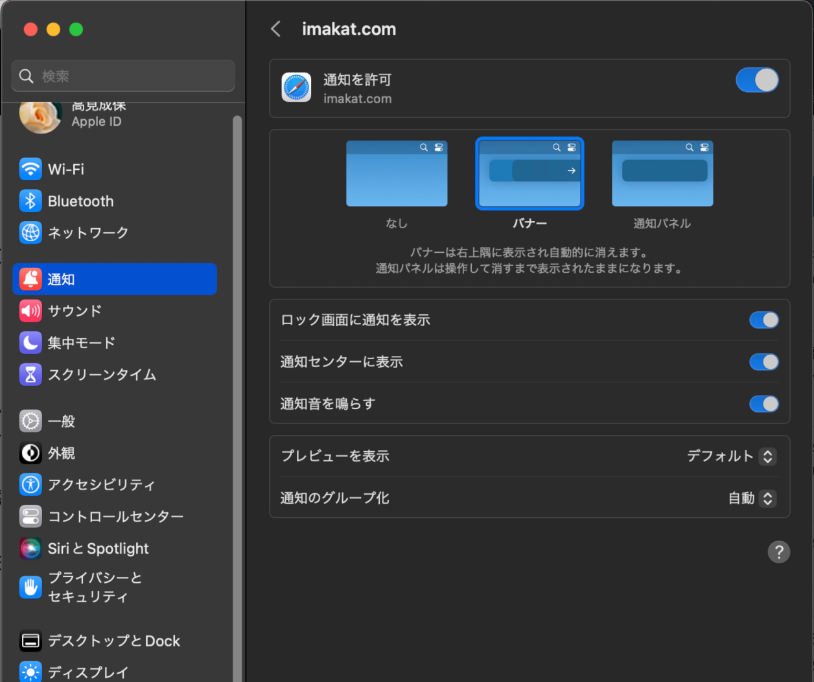Select 一般 in the sidebar
The height and width of the screenshot is (682, 814).
(x=62, y=421)
